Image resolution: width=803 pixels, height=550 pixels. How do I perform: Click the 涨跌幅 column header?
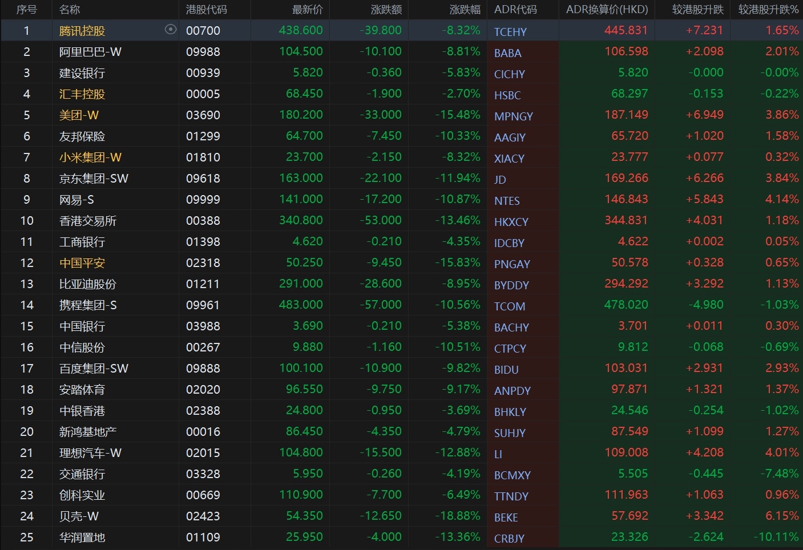pos(465,10)
